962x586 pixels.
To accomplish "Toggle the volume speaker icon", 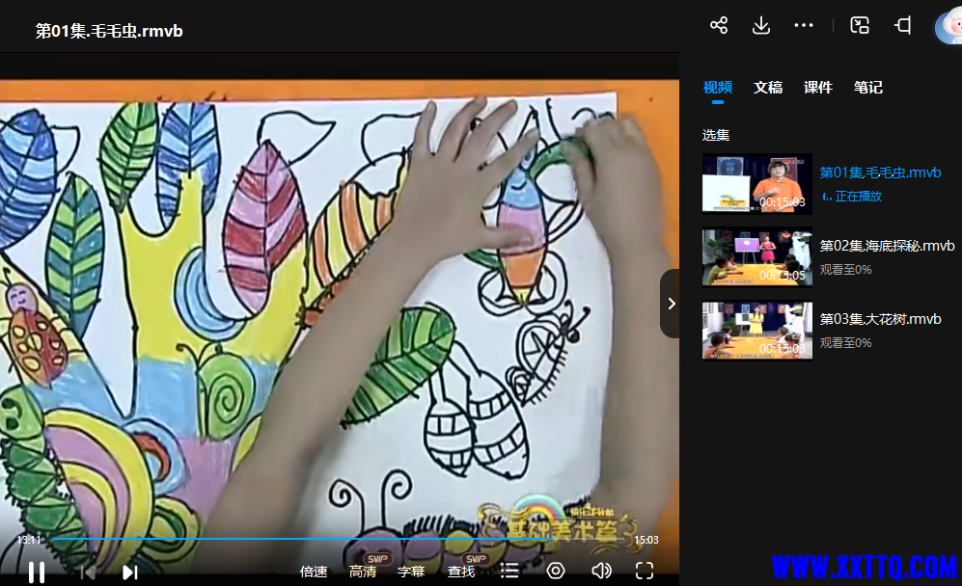I will (601, 572).
